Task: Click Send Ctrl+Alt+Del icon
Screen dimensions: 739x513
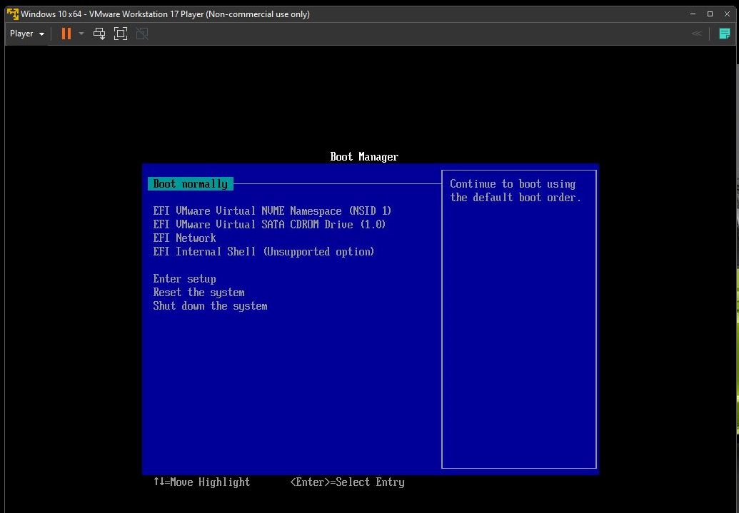Action: (x=99, y=34)
